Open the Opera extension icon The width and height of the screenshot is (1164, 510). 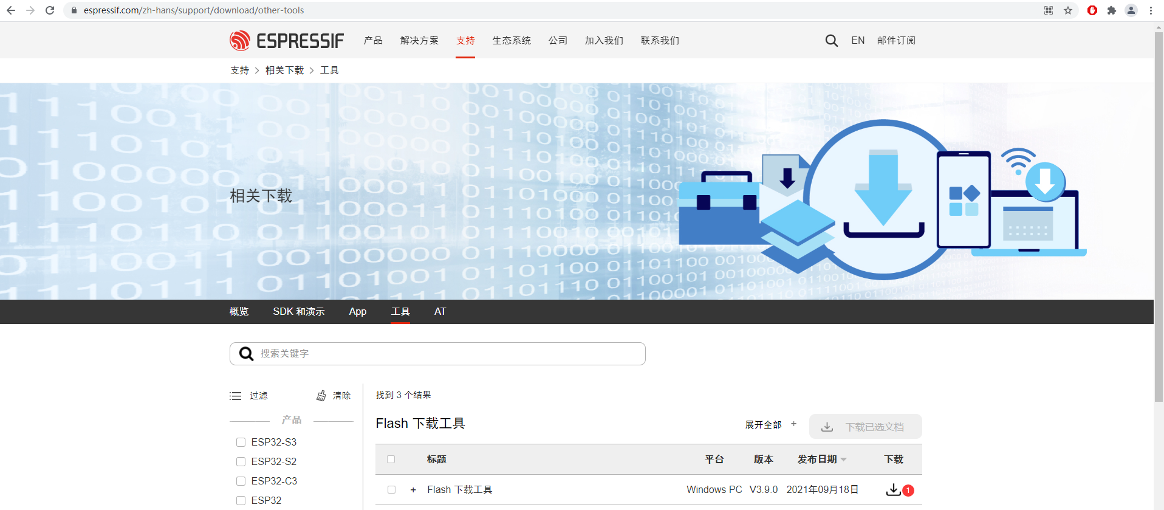coord(1092,10)
